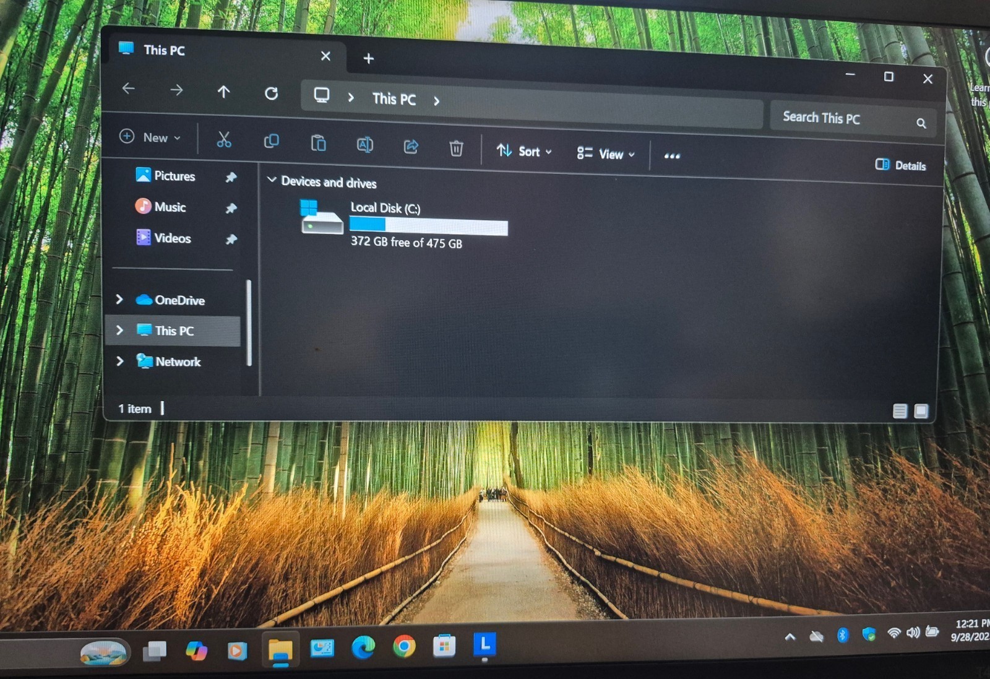
Task: Open a new File Explorer tab
Action: 369,59
